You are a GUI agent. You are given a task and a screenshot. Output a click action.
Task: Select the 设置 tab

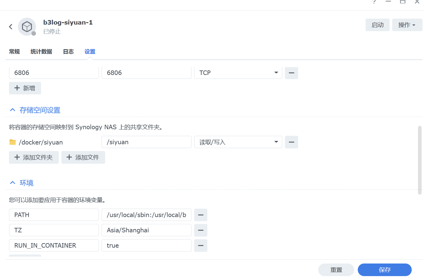tap(90, 52)
